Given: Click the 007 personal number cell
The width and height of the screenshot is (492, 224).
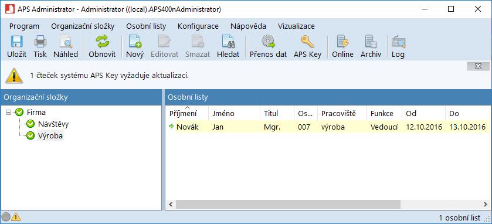Looking at the screenshot, I should pyautogui.click(x=304, y=127).
